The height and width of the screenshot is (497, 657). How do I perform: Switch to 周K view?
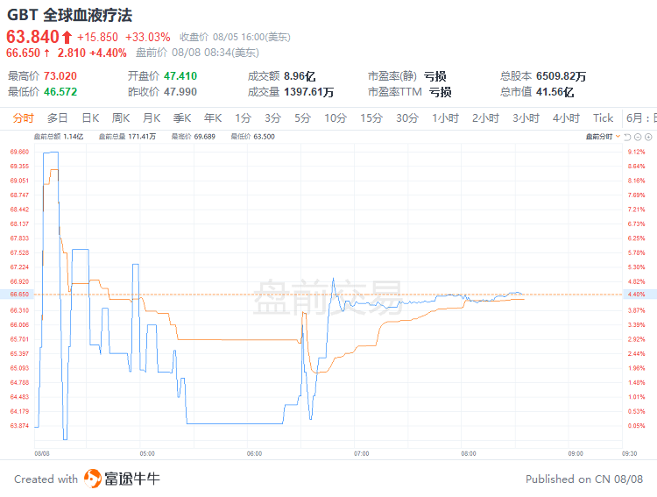121,118
